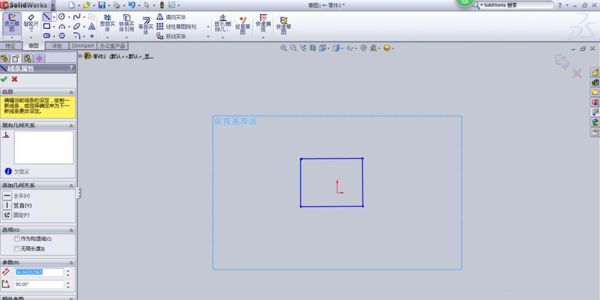Click the 90.00° angle field

(x=39, y=284)
